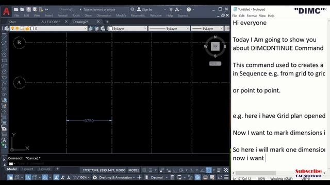The height and width of the screenshot is (185, 330).
Task: Add a new layout with plus button
Action: tap(57, 169)
